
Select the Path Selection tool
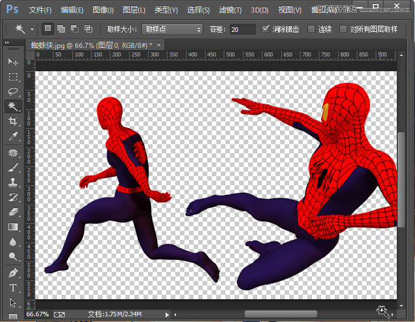13,303
